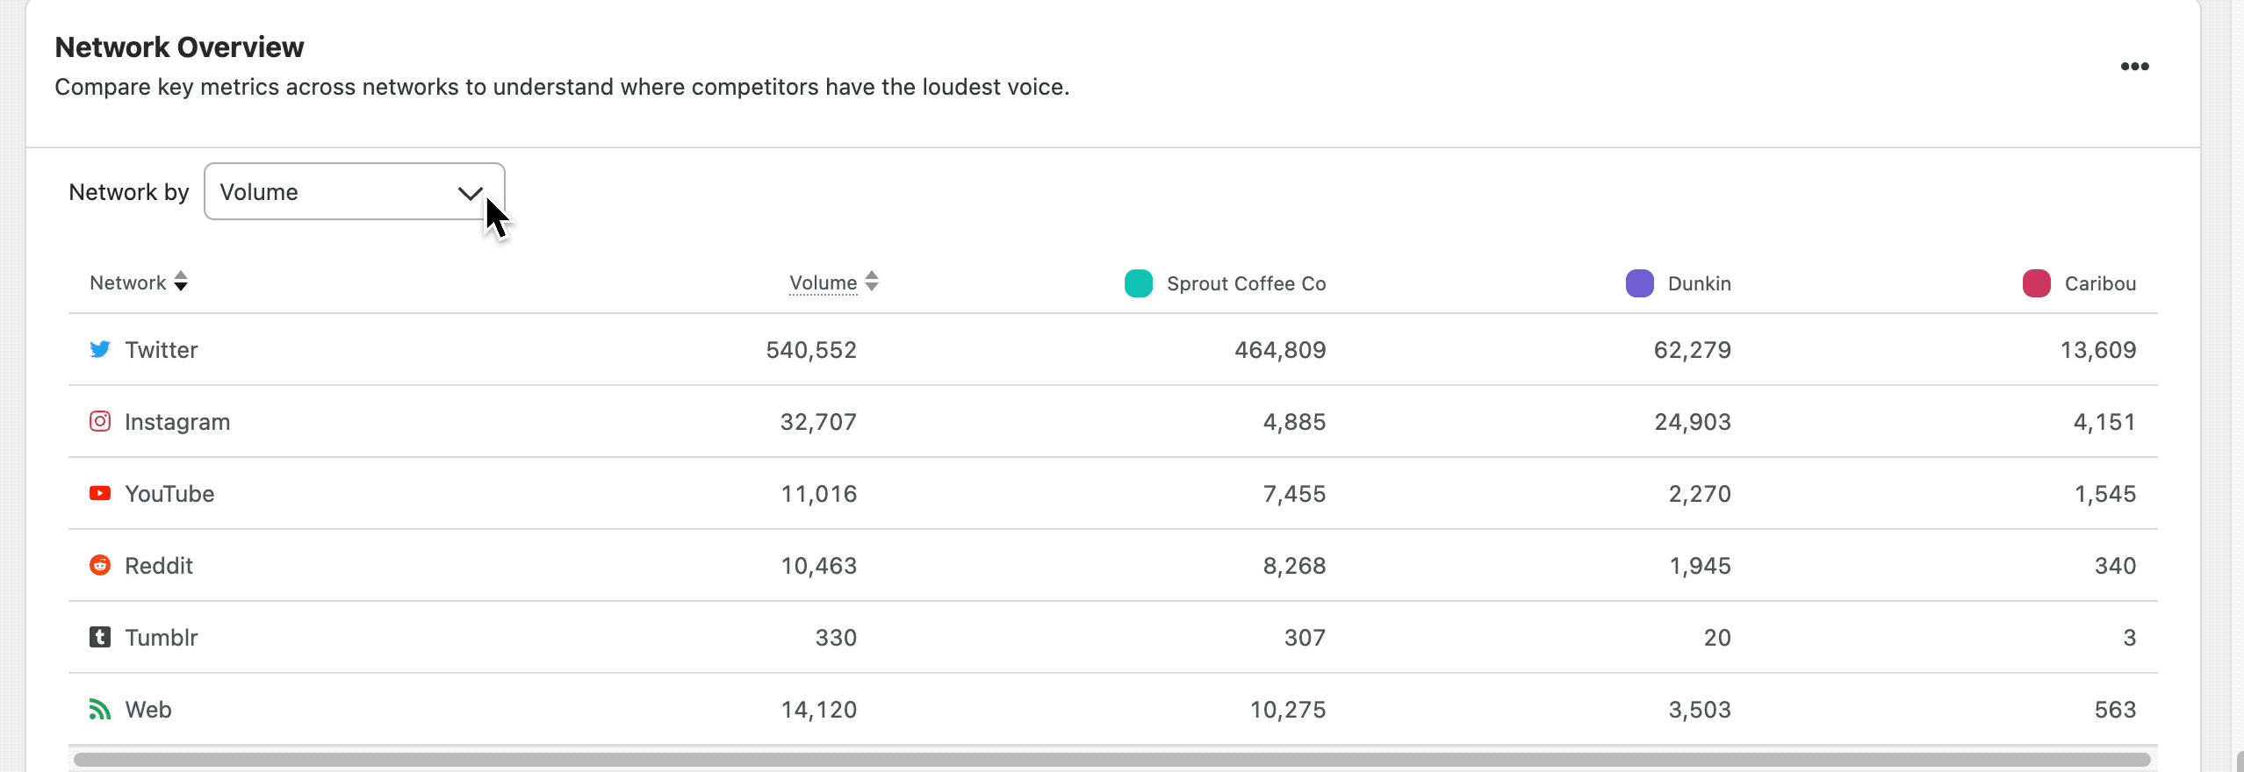
Task: Click the Dunkin purple swatch
Action: 1640,283
